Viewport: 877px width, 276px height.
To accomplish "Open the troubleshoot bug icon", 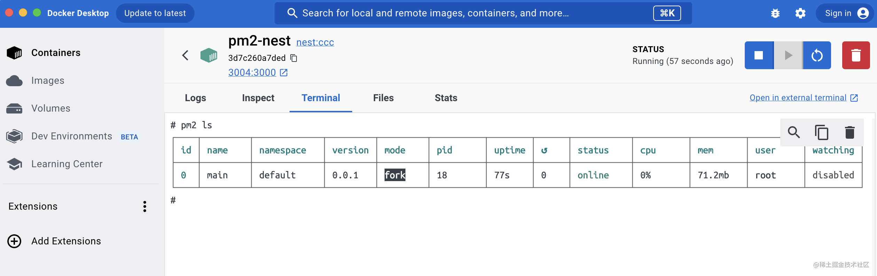I will click(x=775, y=14).
